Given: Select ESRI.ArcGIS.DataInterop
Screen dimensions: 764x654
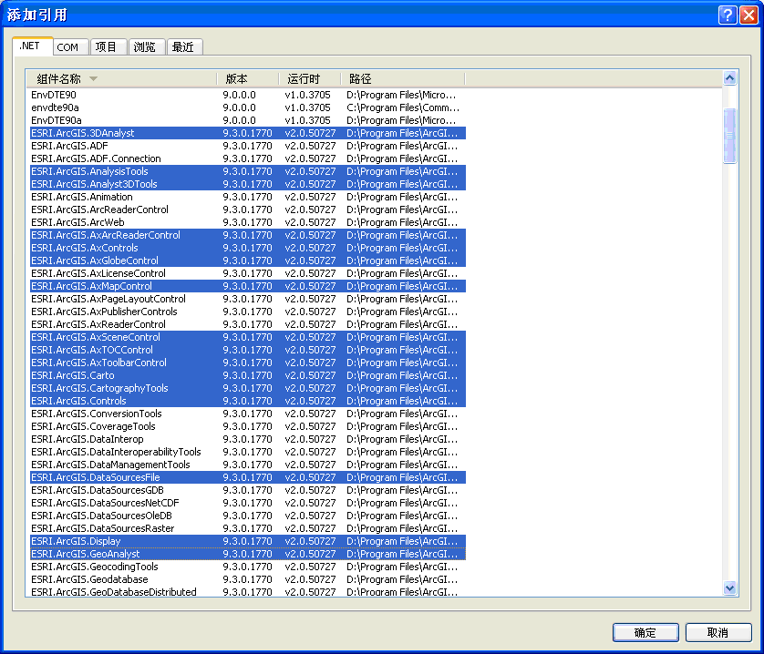Looking at the screenshot, I should [247, 439].
